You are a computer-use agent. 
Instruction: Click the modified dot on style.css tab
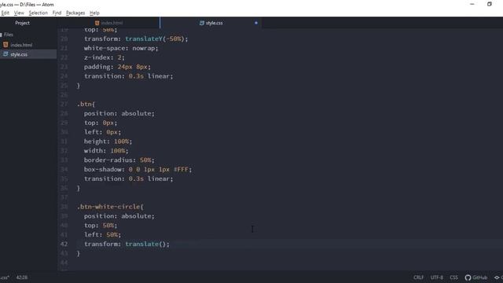click(x=256, y=23)
